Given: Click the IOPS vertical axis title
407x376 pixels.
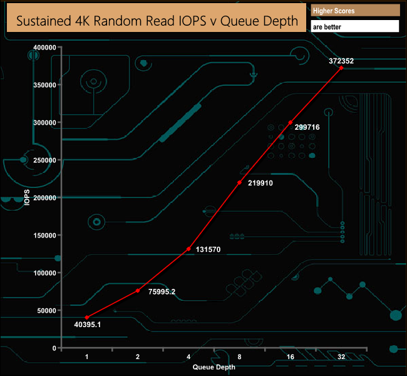Looking at the screenshot, I should click(x=27, y=197).
